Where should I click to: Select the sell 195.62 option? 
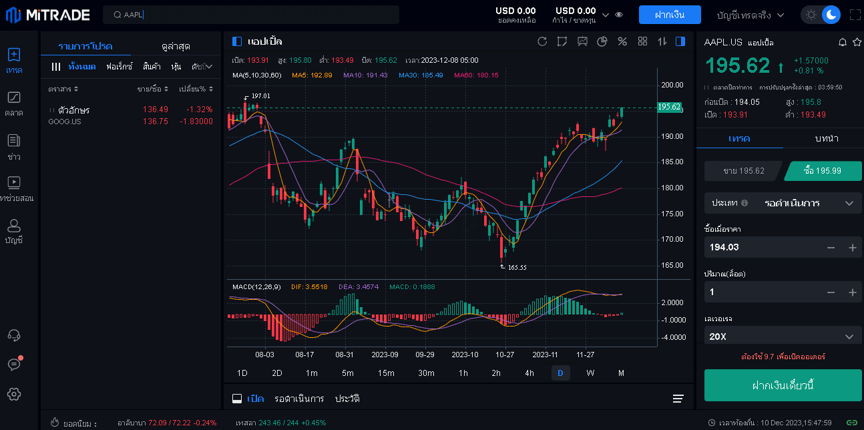(743, 171)
